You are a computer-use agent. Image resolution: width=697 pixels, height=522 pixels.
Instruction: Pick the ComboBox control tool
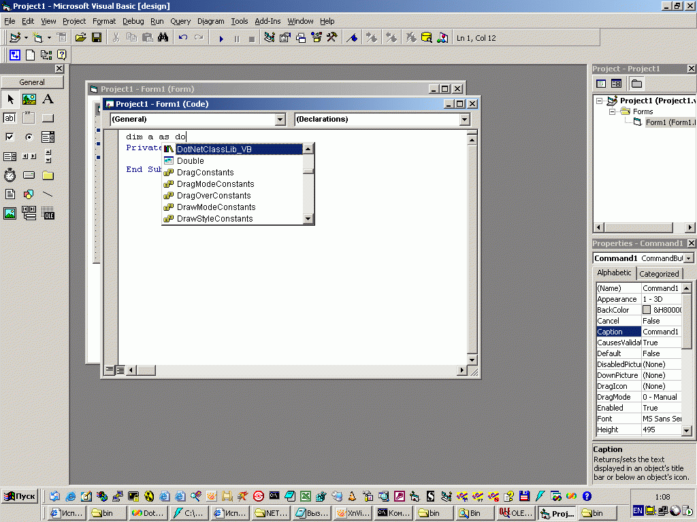[48, 137]
